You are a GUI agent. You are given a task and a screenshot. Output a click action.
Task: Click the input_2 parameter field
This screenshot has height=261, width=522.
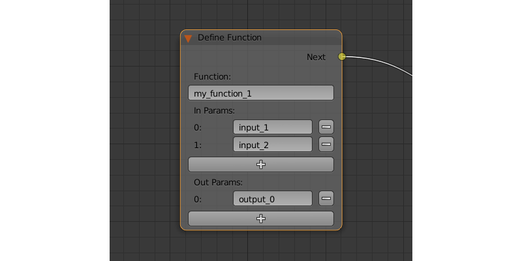(x=273, y=144)
